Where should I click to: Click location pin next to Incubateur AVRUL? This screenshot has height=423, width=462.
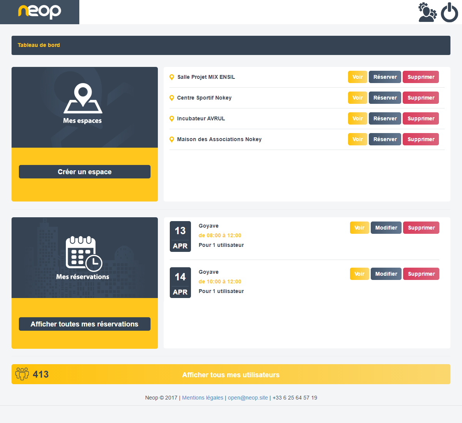tap(172, 119)
